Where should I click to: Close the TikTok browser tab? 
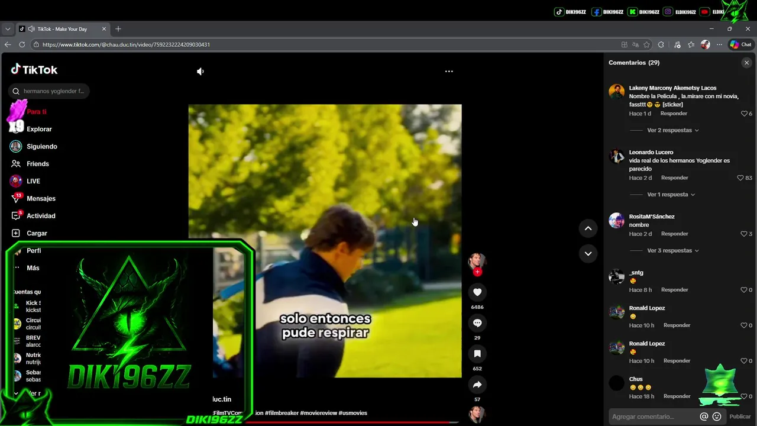click(x=104, y=29)
